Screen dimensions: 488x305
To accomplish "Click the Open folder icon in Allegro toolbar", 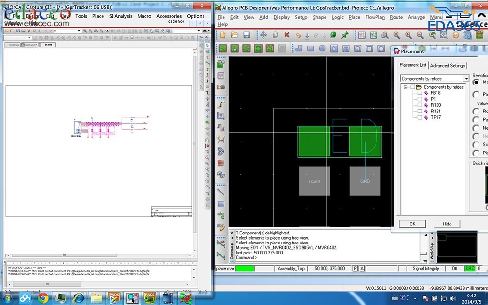I will (x=234, y=35).
